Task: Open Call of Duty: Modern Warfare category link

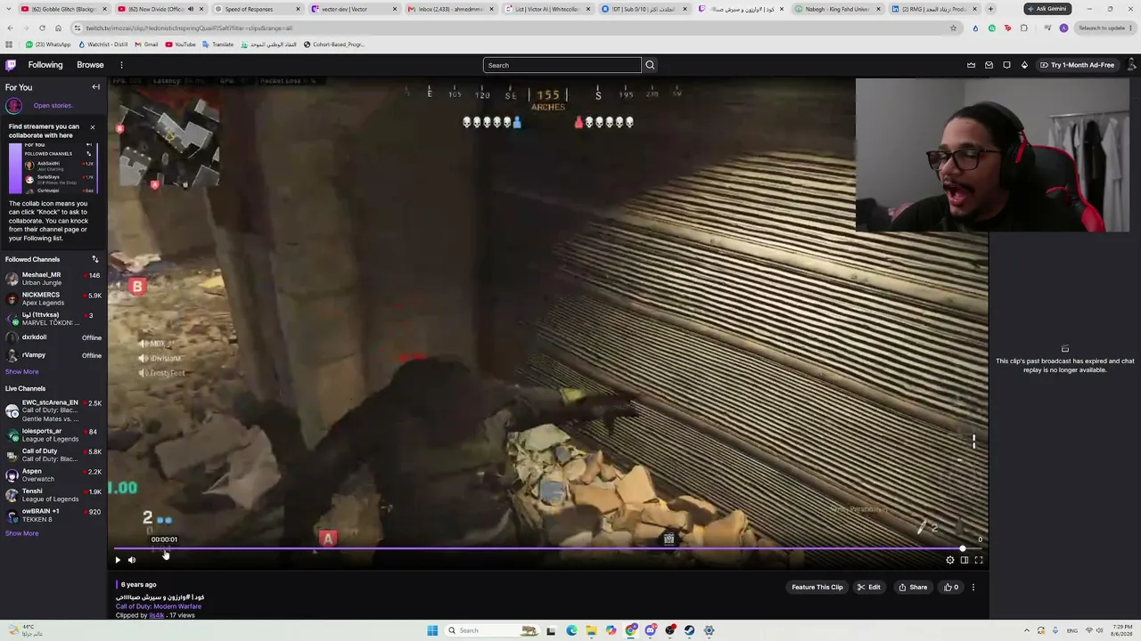Action: point(158,606)
